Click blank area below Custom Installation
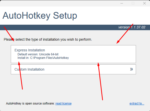This screenshot has width=150, height=111. point(73,87)
